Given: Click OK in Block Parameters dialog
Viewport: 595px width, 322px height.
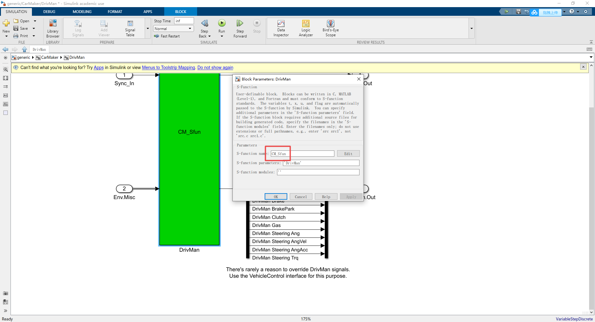Looking at the screenshot, I should tap(276, 197).
